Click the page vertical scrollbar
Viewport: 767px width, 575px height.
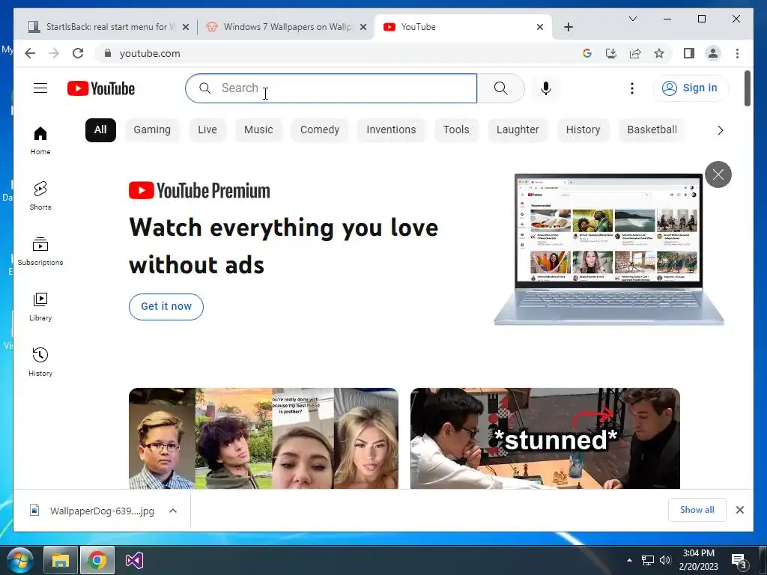tap(748, 88)
